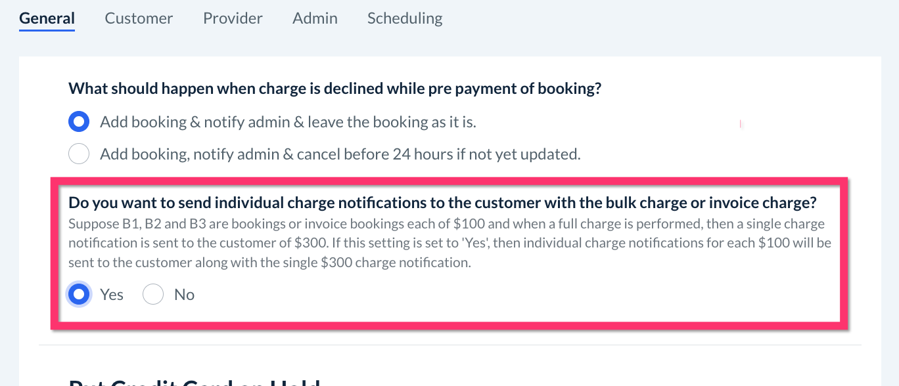This screenshot has width=899, height=386.
Task: Click the "Add booking & notify admin & leave" label
Action: point(288,121)
